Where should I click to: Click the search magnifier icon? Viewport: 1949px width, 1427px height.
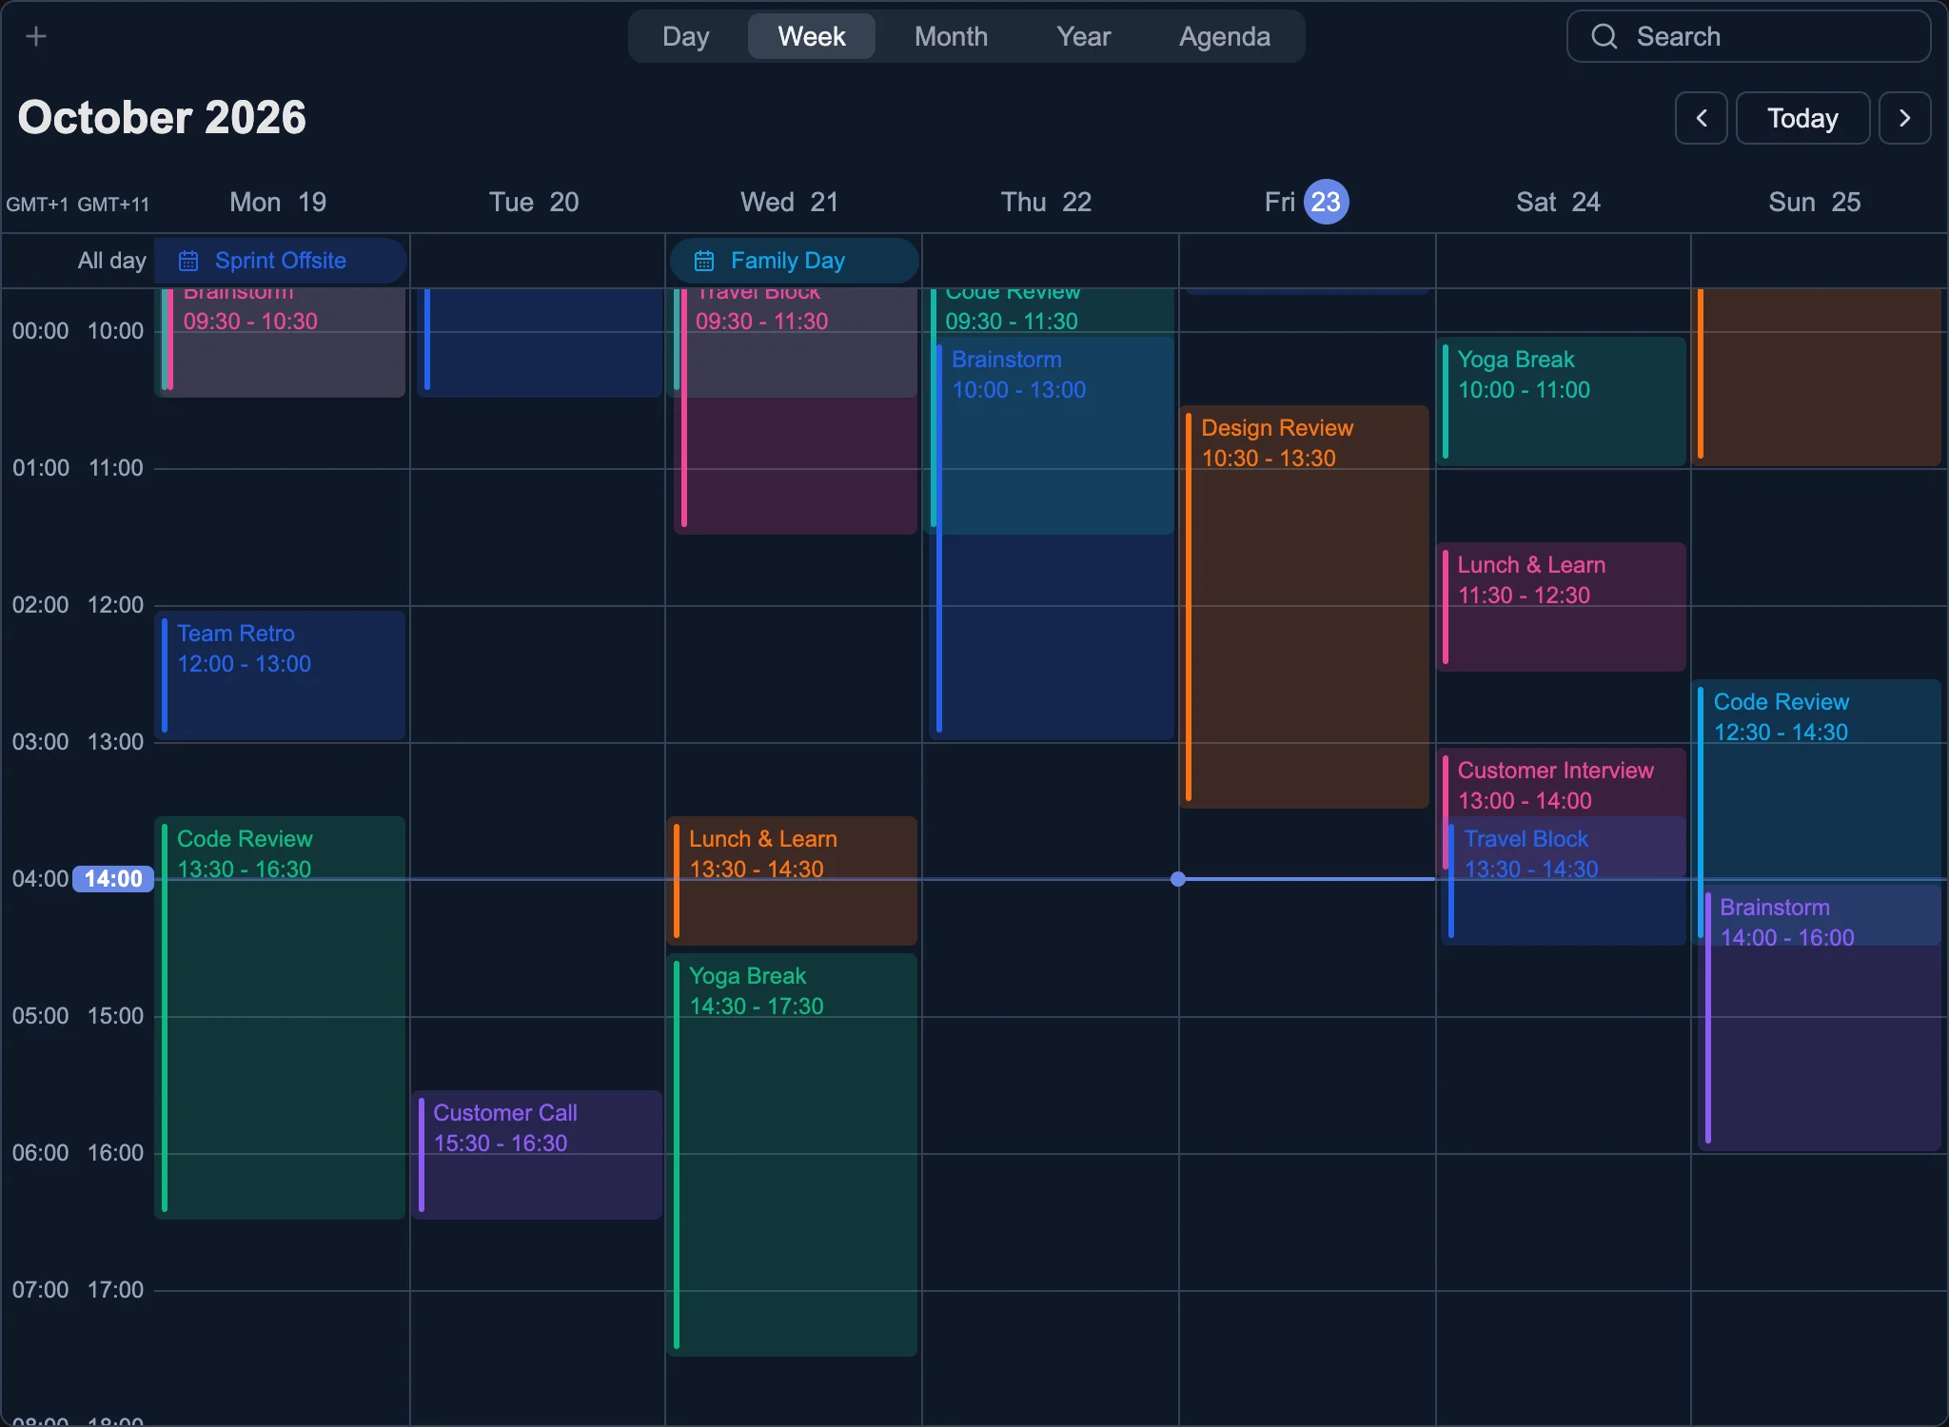tap(1604, 36)
